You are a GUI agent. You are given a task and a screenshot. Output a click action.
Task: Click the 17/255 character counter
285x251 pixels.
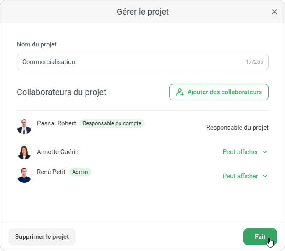(x=254, y=62)
